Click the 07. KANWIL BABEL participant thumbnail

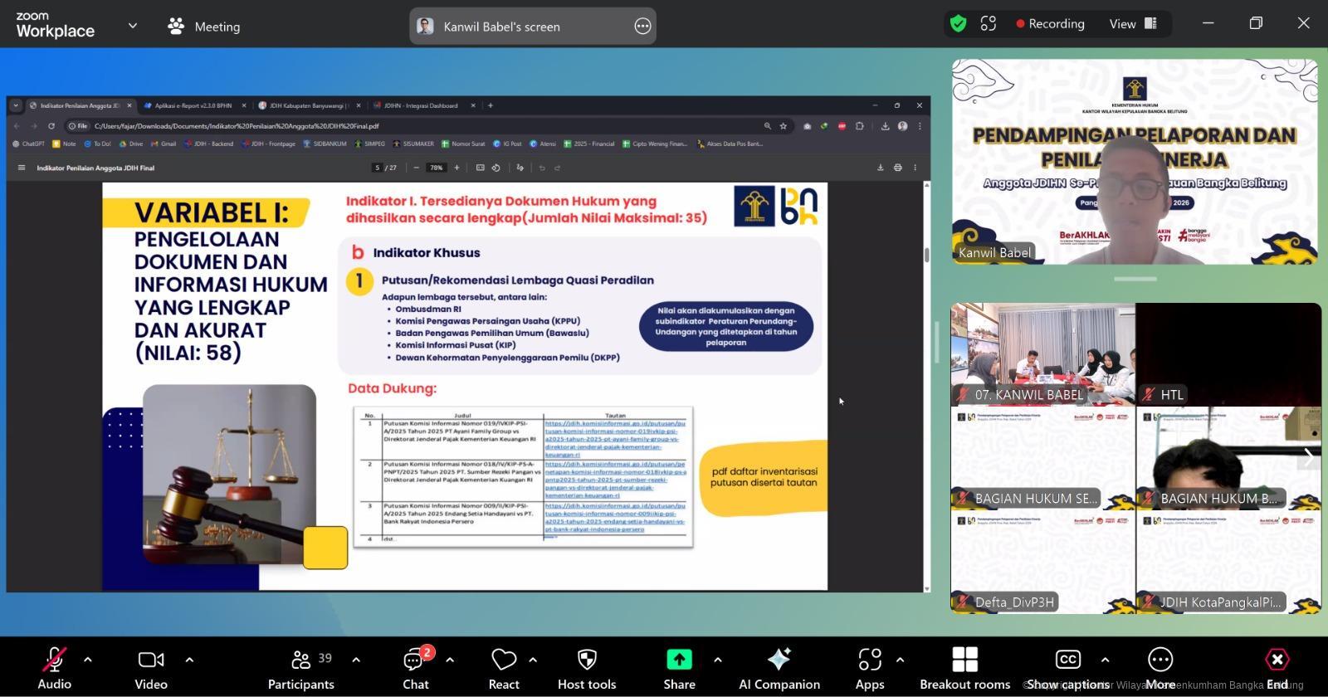coord(1042,354)
